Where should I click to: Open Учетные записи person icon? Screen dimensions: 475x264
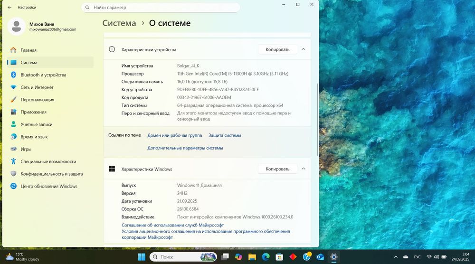13,124
